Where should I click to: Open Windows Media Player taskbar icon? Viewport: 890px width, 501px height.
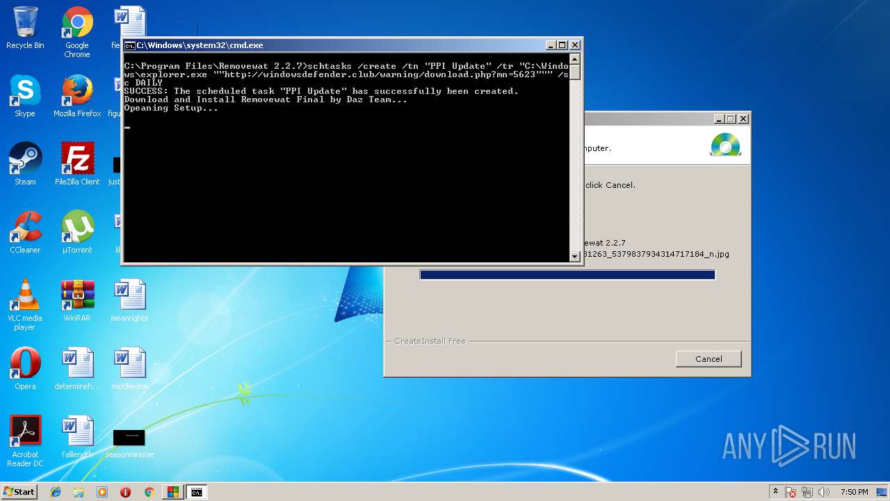102,492
